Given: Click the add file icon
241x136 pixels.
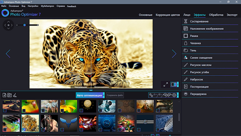Looking at the screenshot, I should 4,95.
